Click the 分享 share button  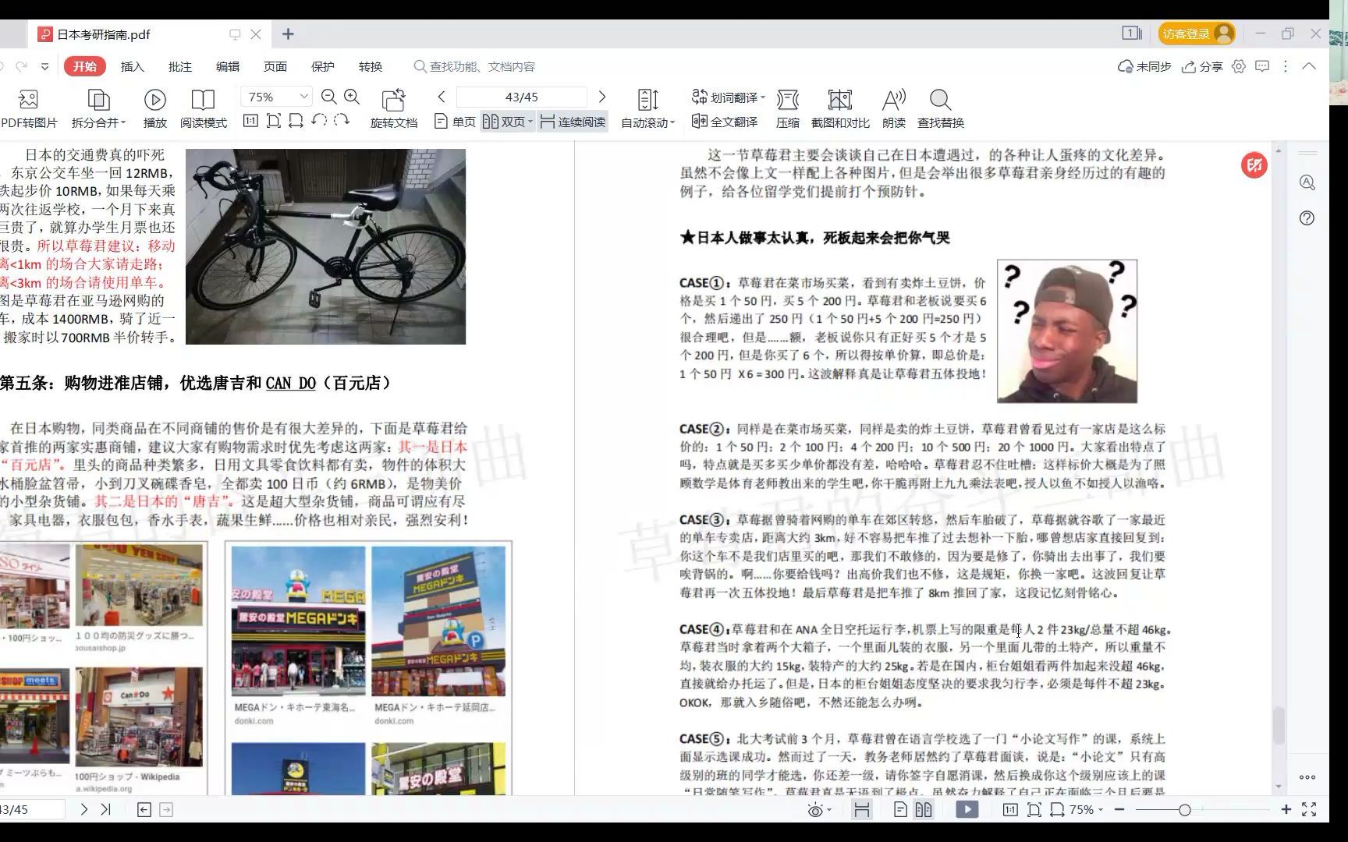pos(1202,67)
